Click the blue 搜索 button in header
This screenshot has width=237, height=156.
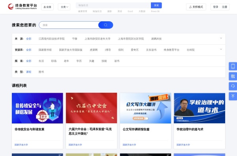pyautogui.click(x=156, y=5)
